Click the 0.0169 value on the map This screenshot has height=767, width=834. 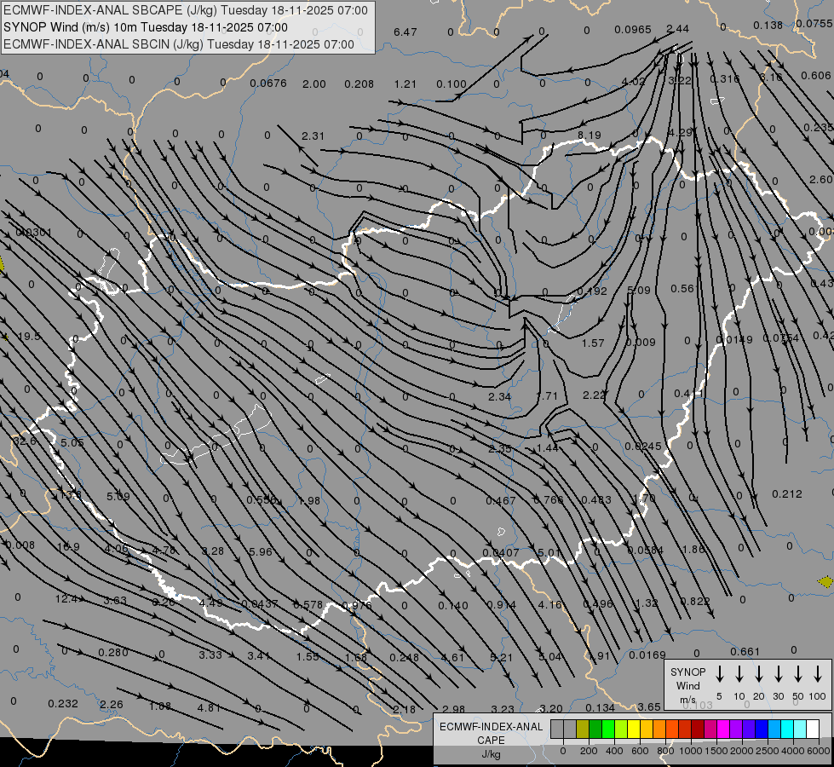(x=647, y=655)
